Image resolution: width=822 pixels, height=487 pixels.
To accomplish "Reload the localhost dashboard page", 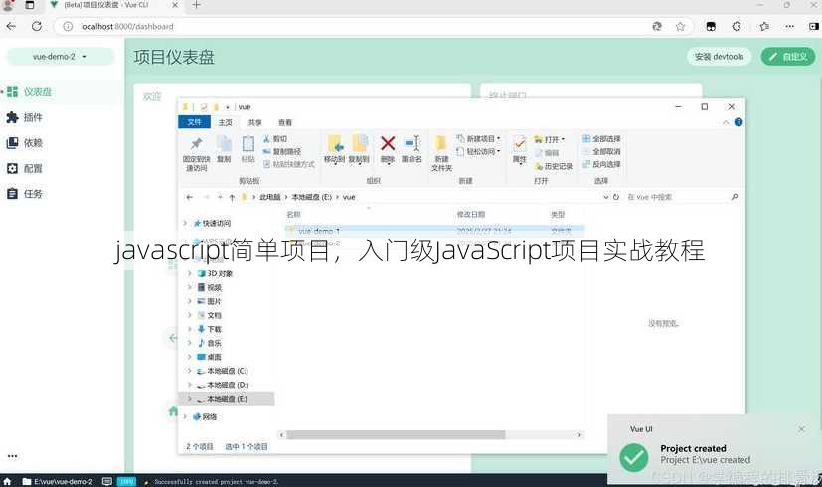I will pos(36,26).
